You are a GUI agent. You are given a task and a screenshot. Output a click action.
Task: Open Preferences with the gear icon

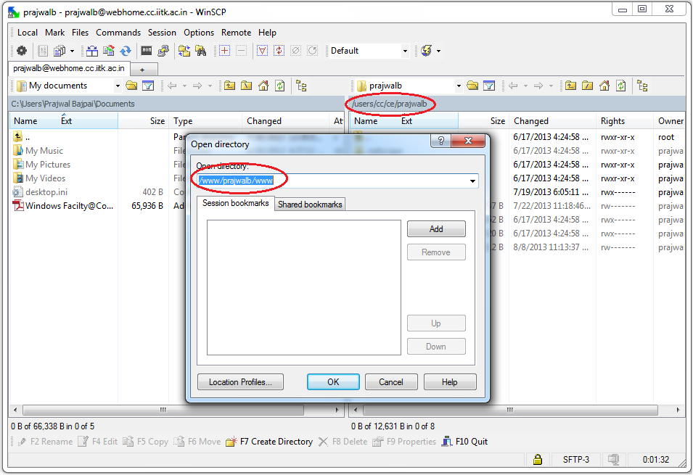21,51
